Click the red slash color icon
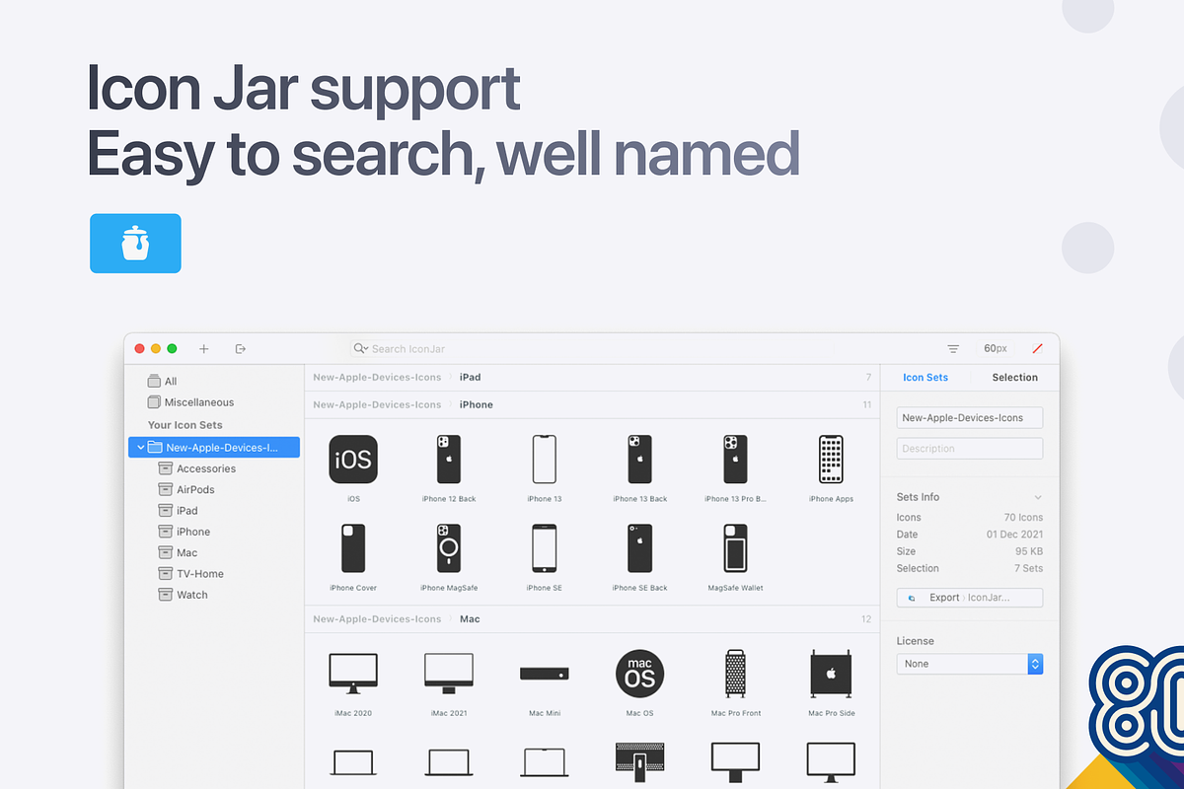Viewport: 1184px width, 789px height. 1037,349
